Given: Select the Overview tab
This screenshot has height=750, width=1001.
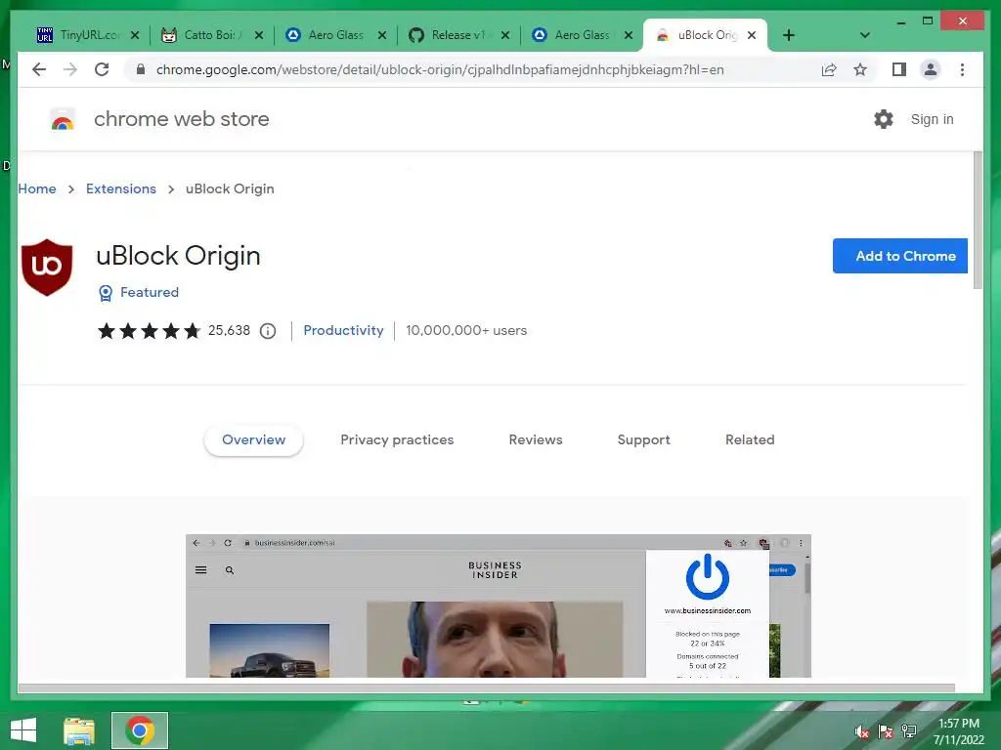Looking at the screenshot, I should pos(253,440).
